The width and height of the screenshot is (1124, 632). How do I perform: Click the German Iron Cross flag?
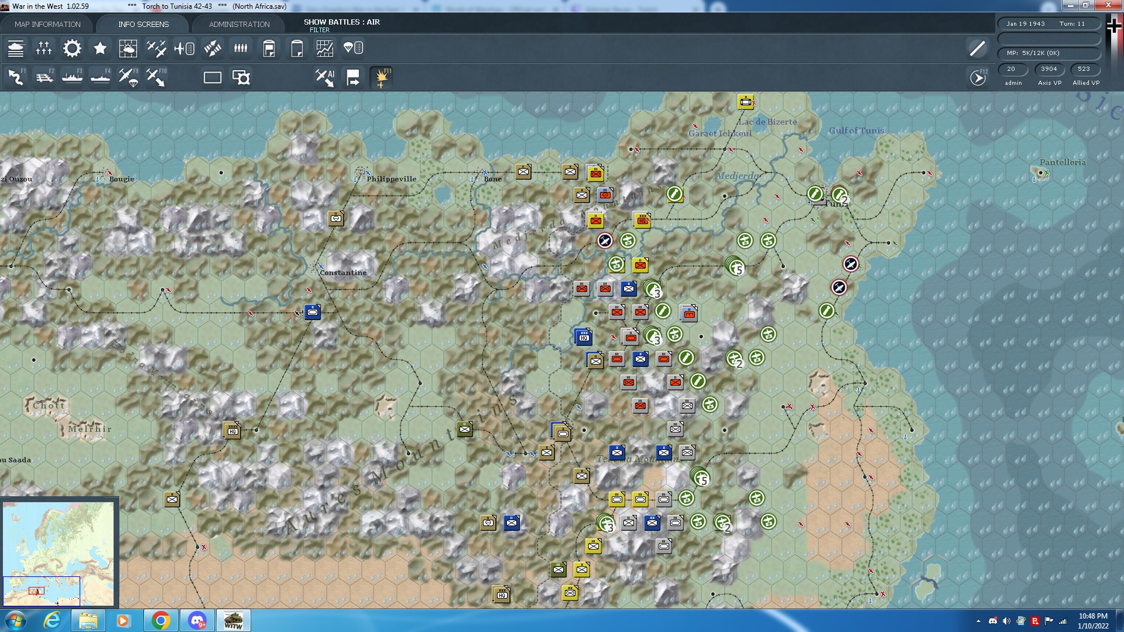click(x=1114, y=25)
